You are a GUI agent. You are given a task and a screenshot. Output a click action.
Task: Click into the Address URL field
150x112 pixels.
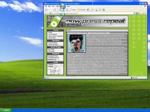[92, 13]
